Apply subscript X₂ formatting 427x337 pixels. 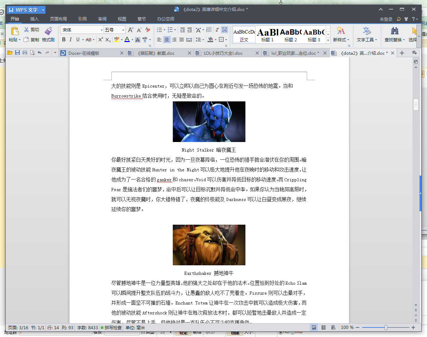click(108, 40)
